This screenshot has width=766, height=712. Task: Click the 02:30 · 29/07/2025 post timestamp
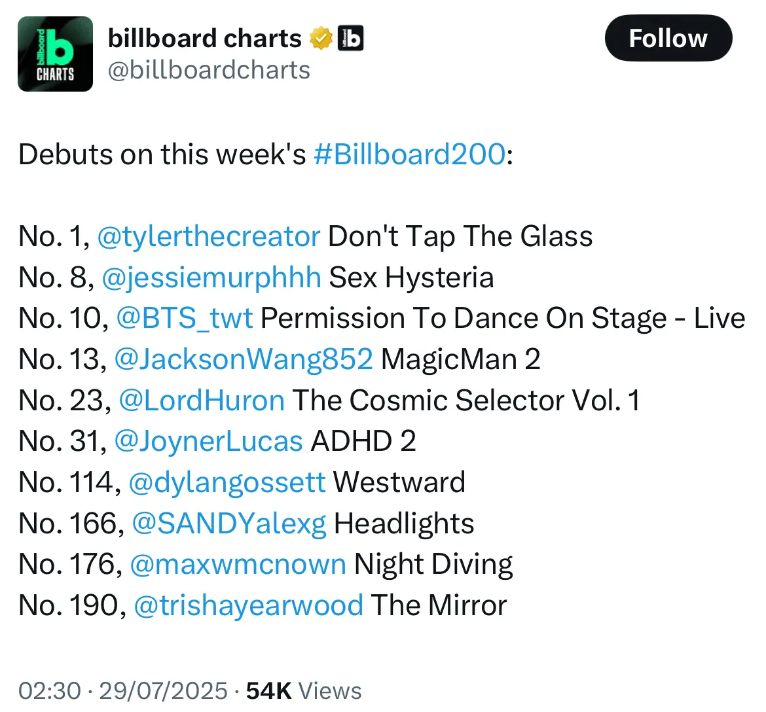click(123, 691)
